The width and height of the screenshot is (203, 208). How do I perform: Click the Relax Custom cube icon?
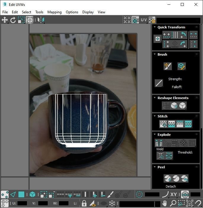coord(182,106)
